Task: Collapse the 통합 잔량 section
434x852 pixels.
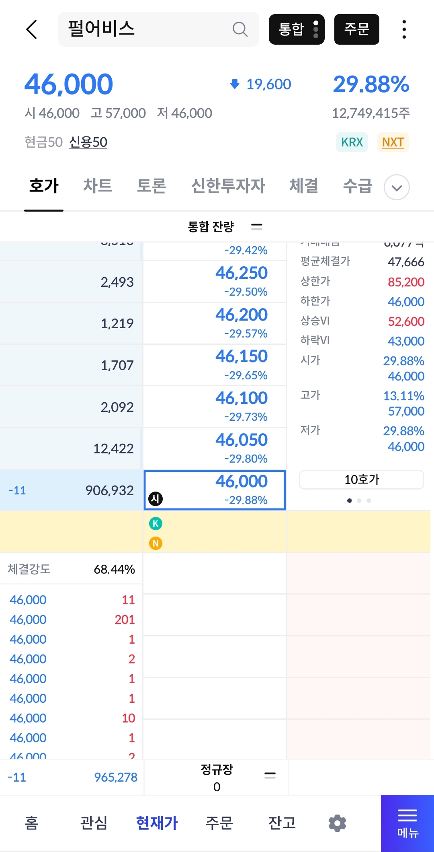Action: point(256,227)
